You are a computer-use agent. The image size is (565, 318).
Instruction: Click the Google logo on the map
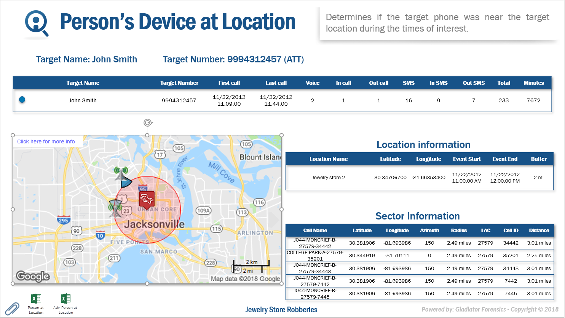33,276
